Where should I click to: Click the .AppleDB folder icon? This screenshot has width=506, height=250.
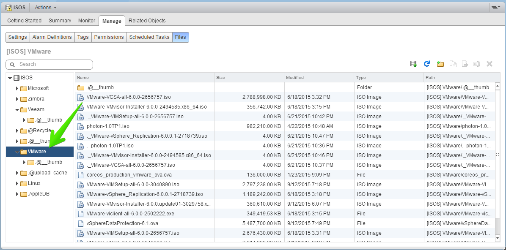click(x=24, y=194)
